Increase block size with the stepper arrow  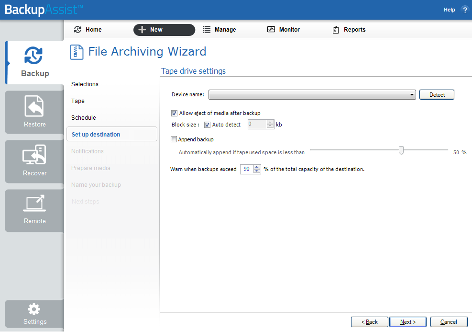pos(270,122)
